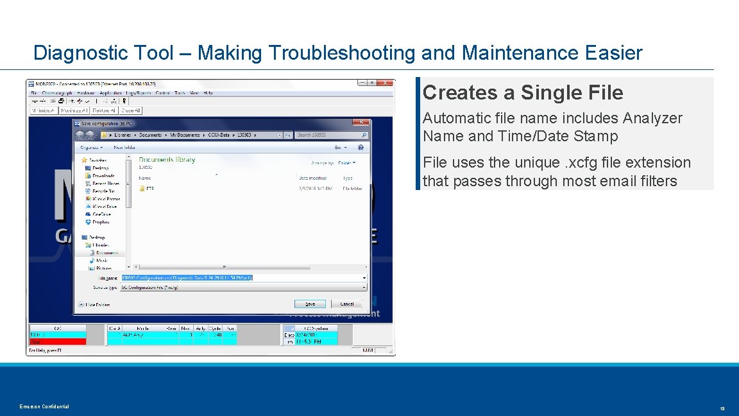
Task: Cancel the save configuration dialog
Action: coord(347,304)
